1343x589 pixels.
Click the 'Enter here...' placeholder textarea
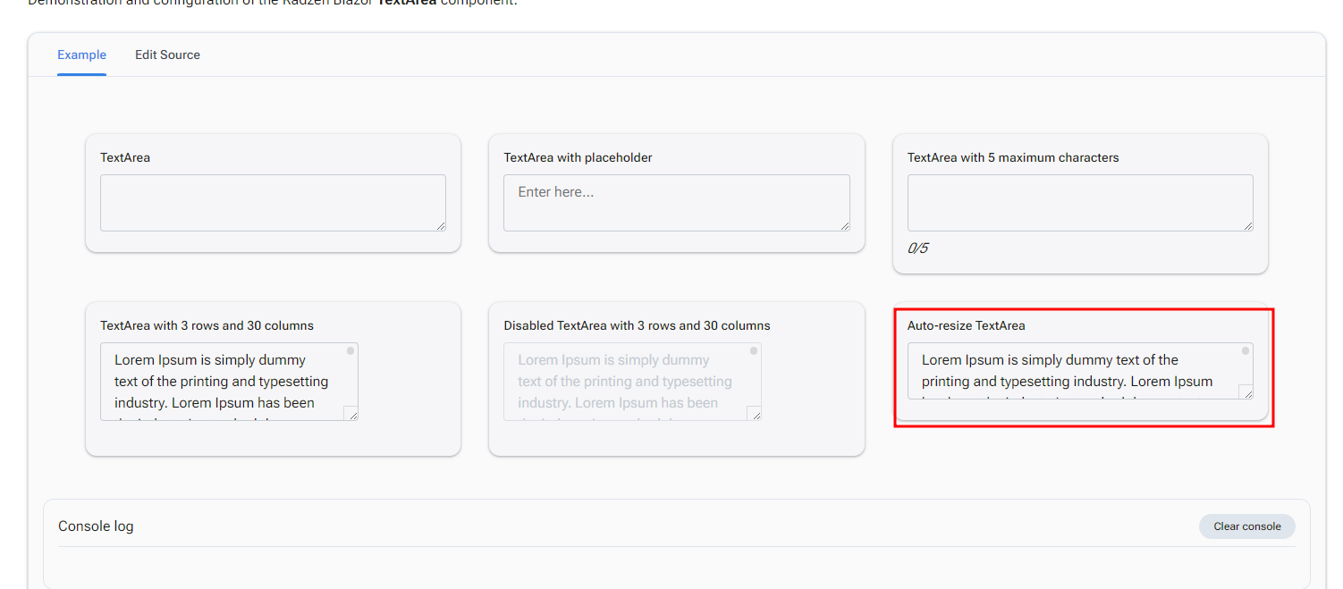pos(675,202)
